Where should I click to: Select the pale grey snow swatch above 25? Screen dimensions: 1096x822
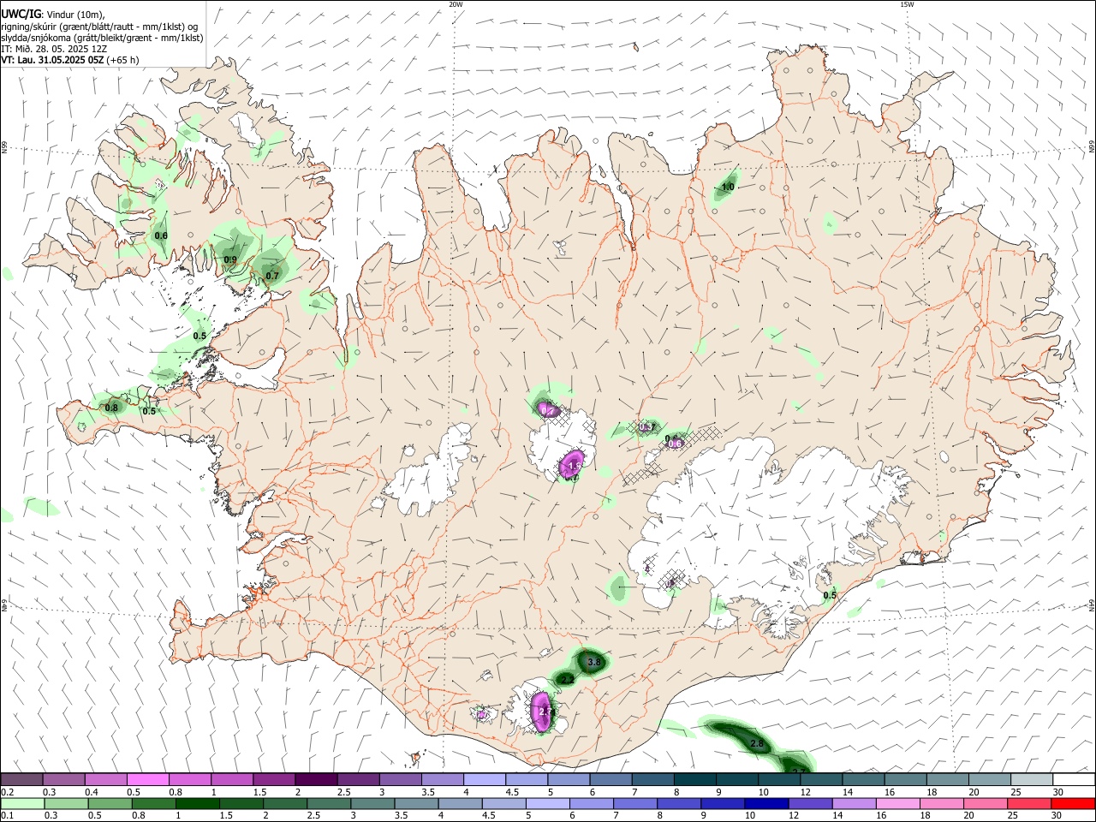[1031, 779]
